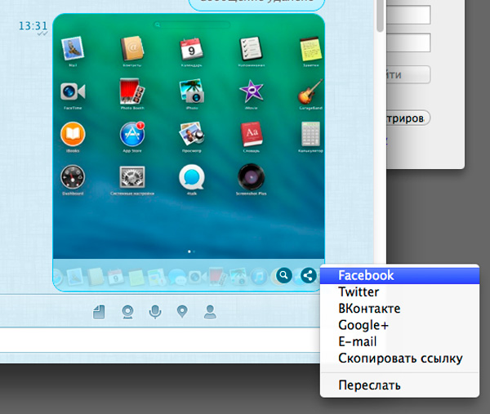Click the location pin icon
This screenshot has width=490, height=414.
182,311
